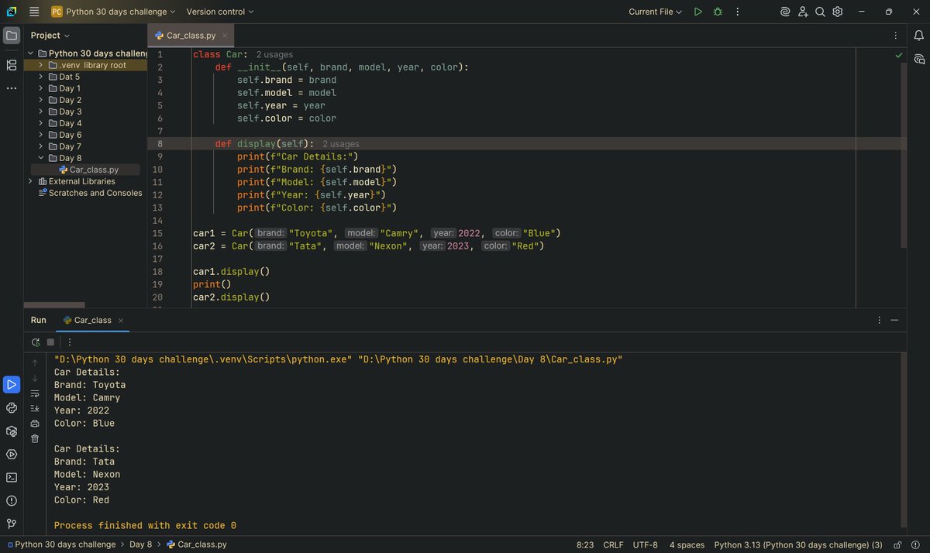Click the project tree horizontal scrollbar
This screenshot has height=553, width=930.
coord(54,305)
